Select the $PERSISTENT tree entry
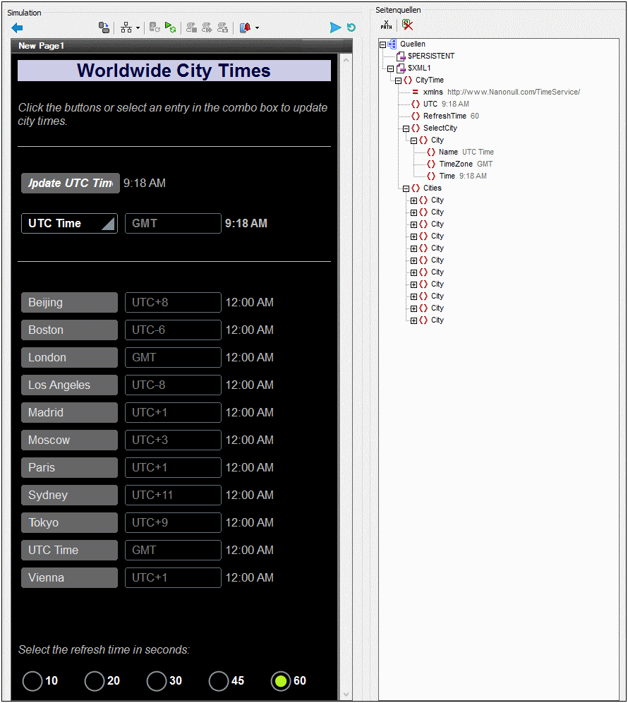Viewport: 628px width, 703px height. pyautogui.click(x=430, y=56)
